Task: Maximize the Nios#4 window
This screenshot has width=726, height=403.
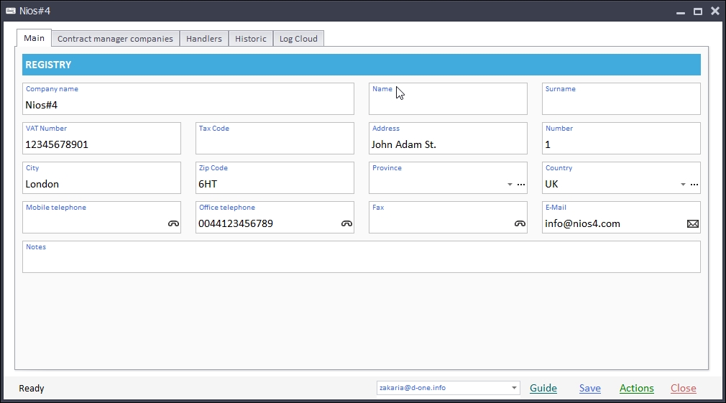Action: coord(697,11)
